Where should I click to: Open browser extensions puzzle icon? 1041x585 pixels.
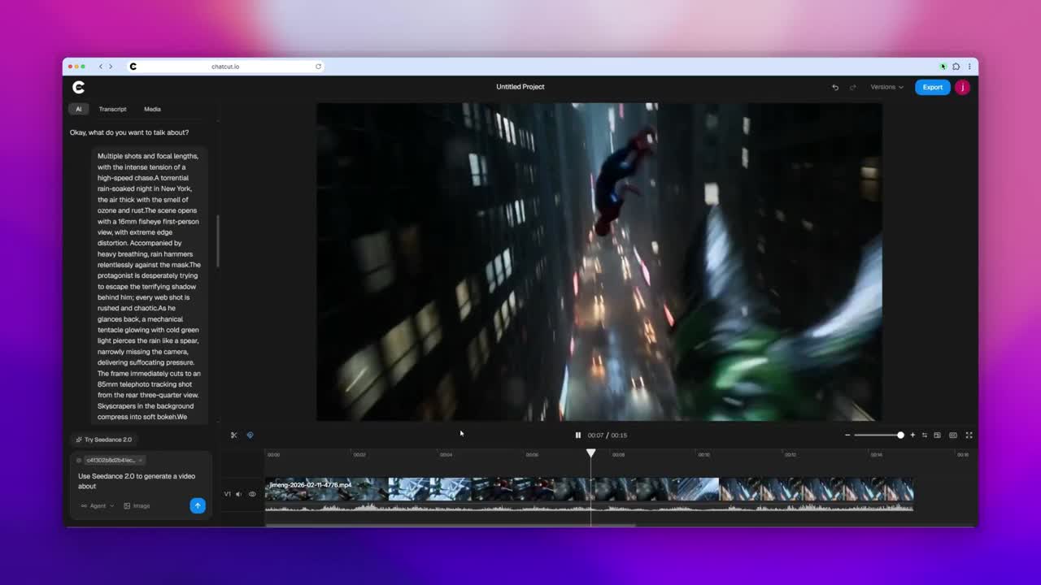[x=956, y=67]
